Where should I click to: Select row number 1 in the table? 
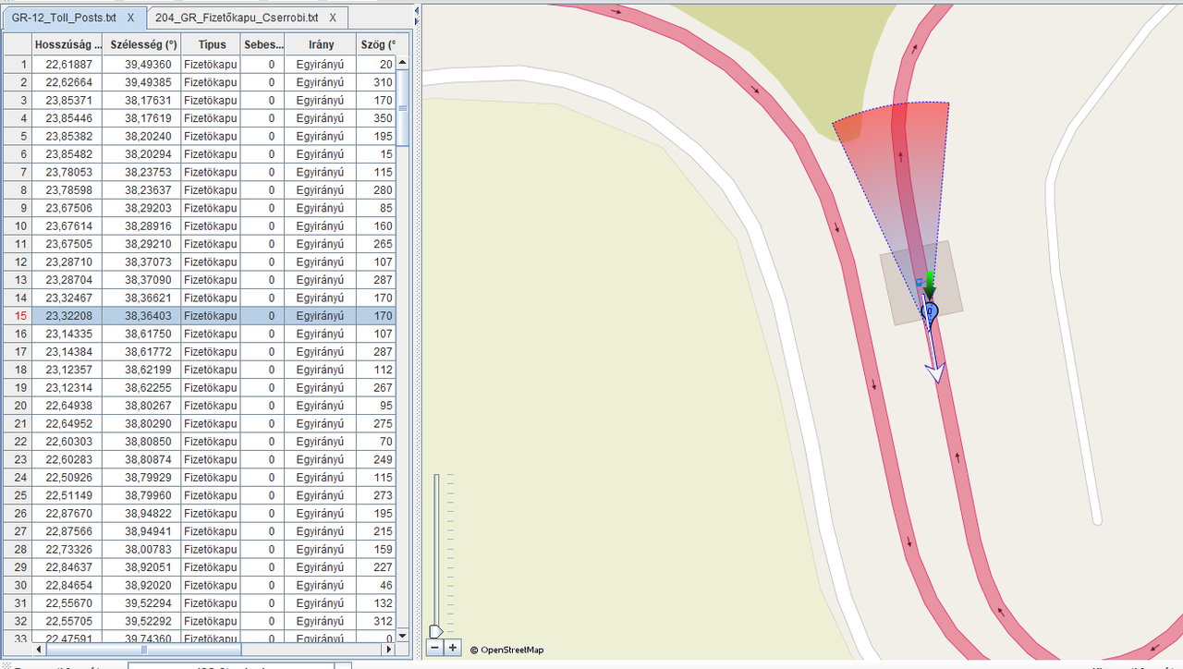click(18, 65)
